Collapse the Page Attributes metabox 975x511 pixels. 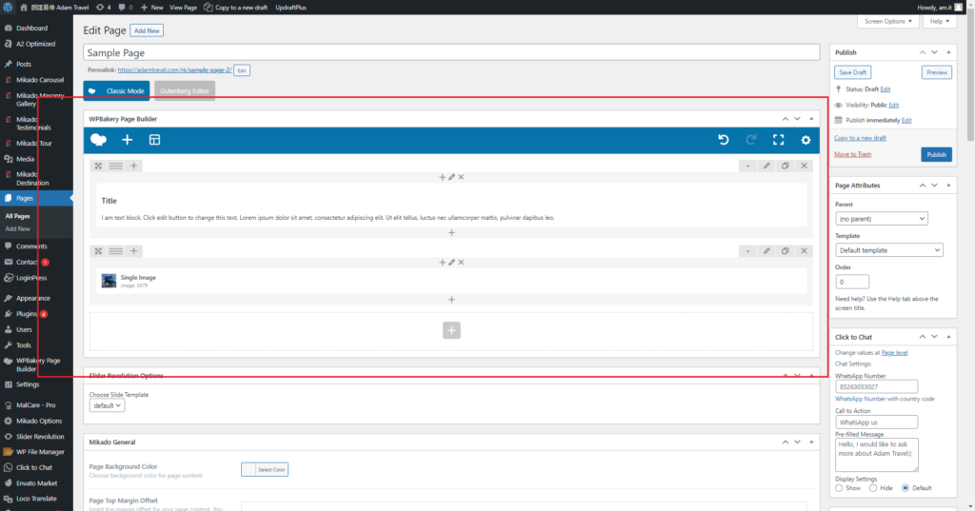point(948,186)
